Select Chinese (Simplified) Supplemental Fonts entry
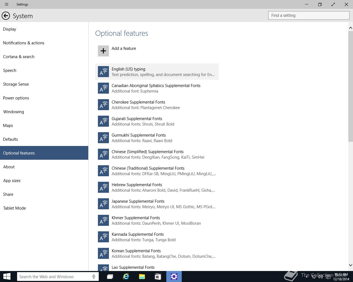The image size is (353, 282). point(157,154)
